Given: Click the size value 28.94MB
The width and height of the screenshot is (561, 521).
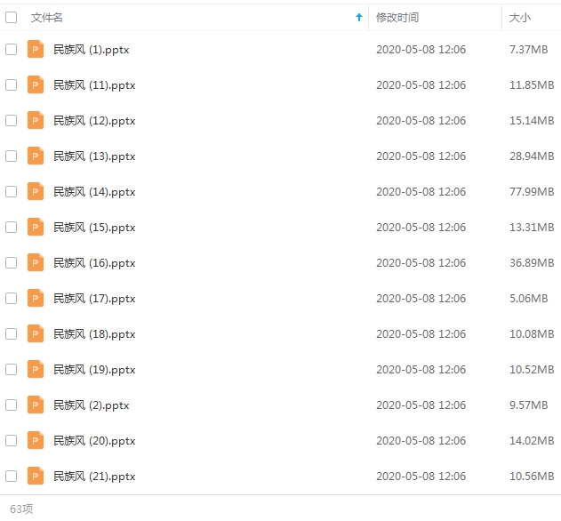Looking at the screenshot, I should tap(532, 156).
